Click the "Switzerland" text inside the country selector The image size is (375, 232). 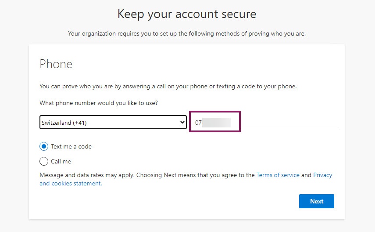coord(55,123)
